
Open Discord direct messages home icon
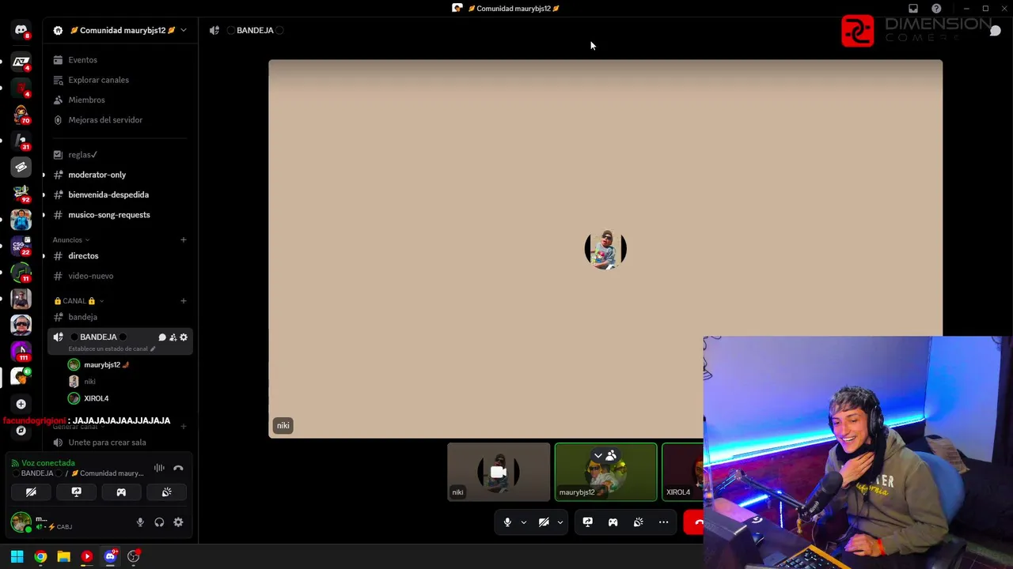[21, 30]
